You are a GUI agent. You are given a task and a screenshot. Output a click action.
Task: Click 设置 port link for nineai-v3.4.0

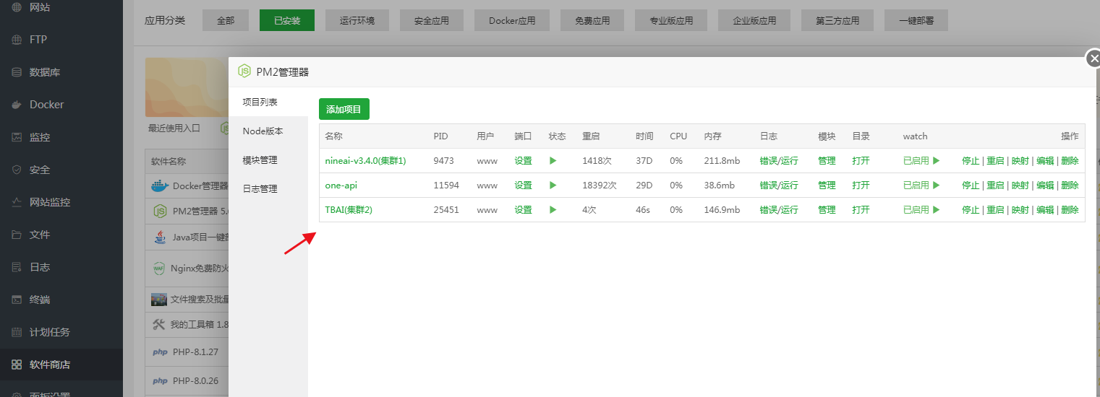point(523,160)
